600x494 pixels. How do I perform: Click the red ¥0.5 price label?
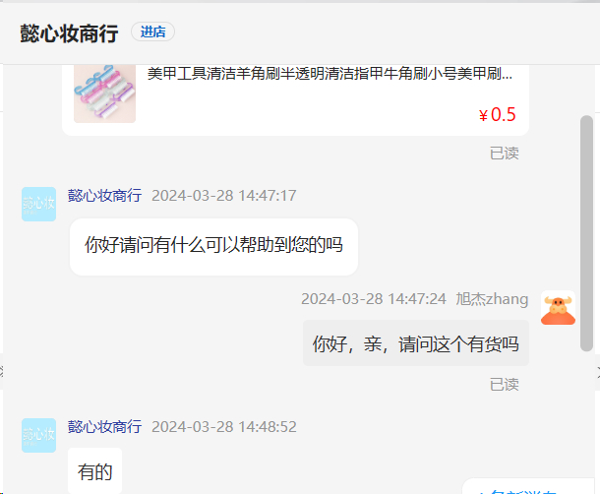pyautogui.click(x=497, y=114)
